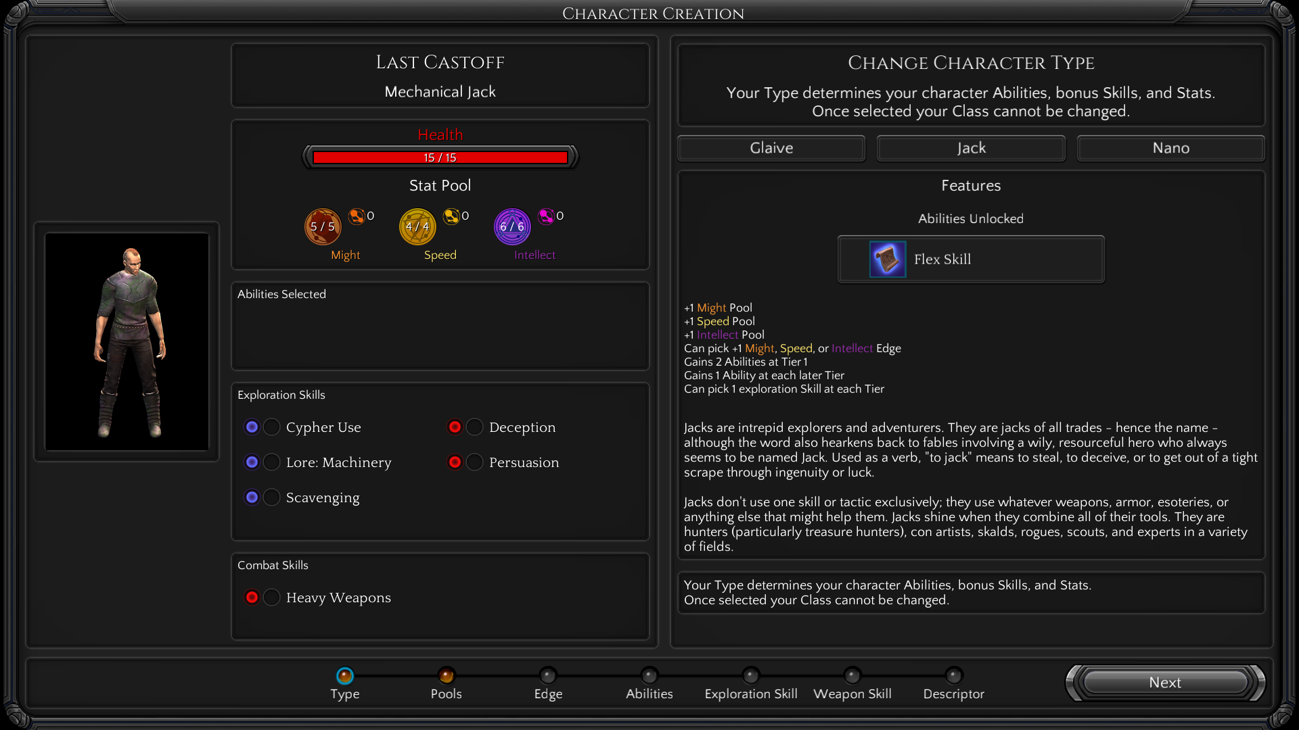This screenshot has width=1299, height=730.
Task: Click the Speed stat pool orb
Action: point(417,226)
